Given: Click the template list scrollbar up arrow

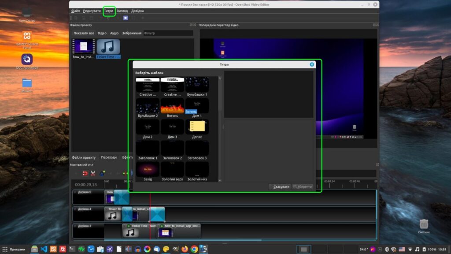Looking at the screenshot, I should coord(220,78).
